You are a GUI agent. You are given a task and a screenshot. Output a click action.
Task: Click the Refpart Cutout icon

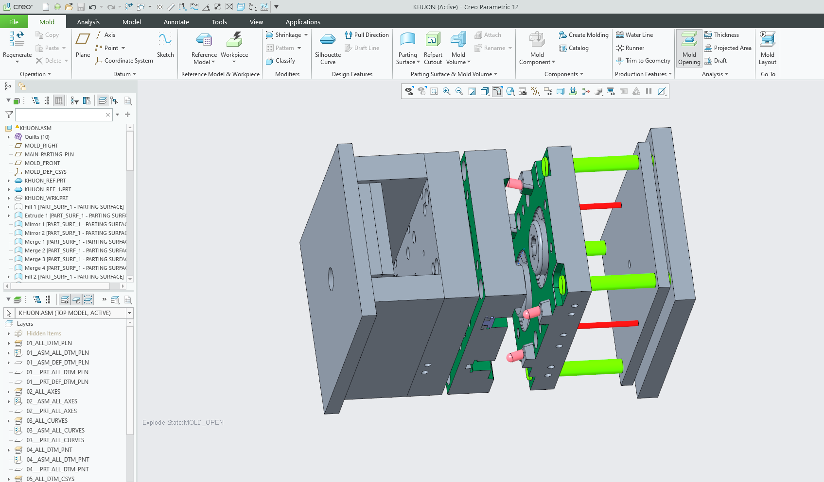click(433, 48)
